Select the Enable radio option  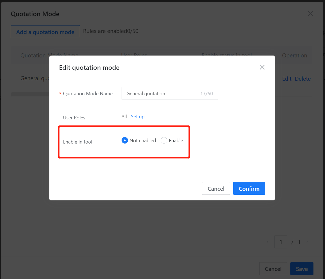tap(164, 140)
